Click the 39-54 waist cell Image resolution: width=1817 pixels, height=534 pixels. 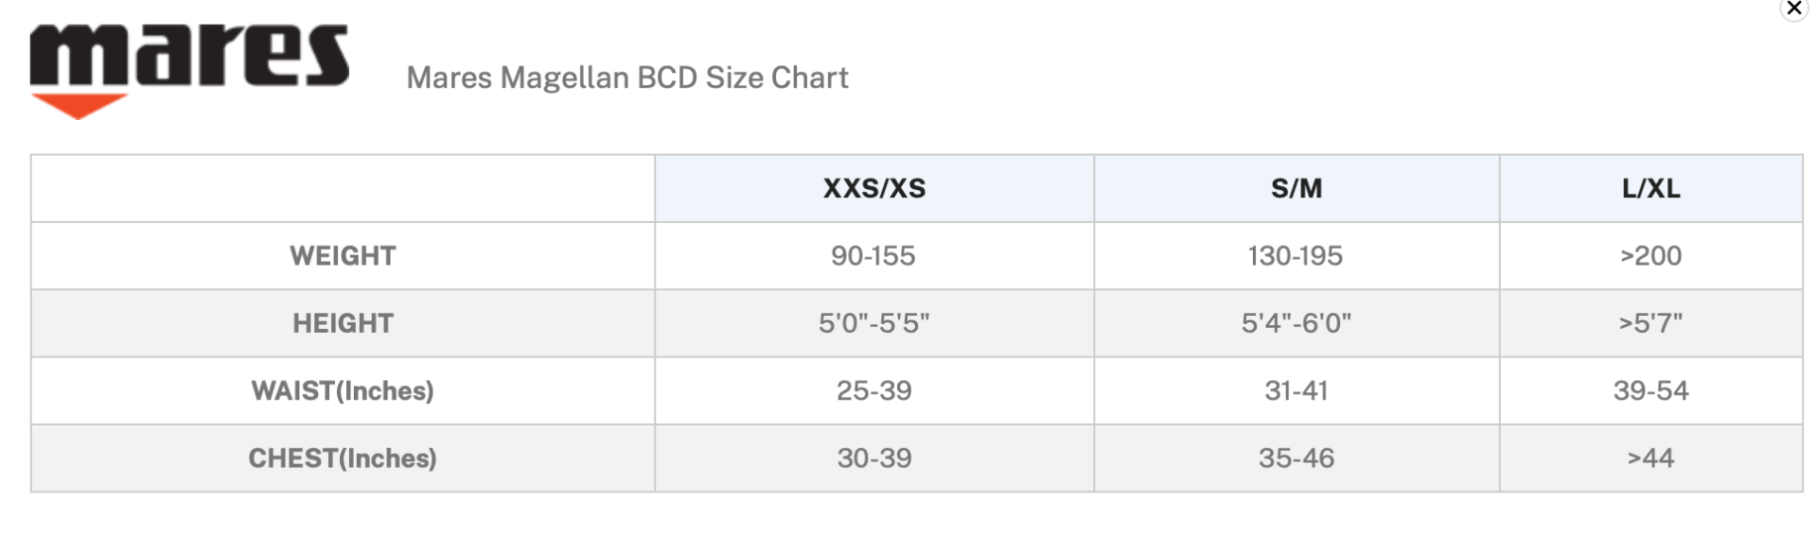(x=1650, y=390)
